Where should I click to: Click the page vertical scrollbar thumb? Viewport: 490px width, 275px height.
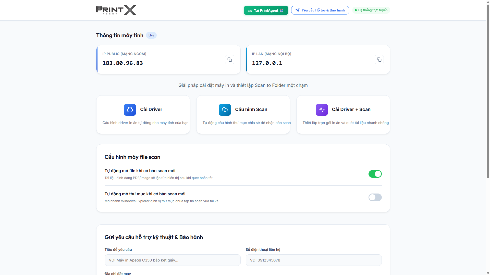pos(488,91)
